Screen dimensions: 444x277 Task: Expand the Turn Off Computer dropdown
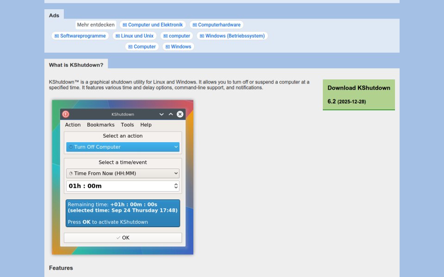point(123,147)
